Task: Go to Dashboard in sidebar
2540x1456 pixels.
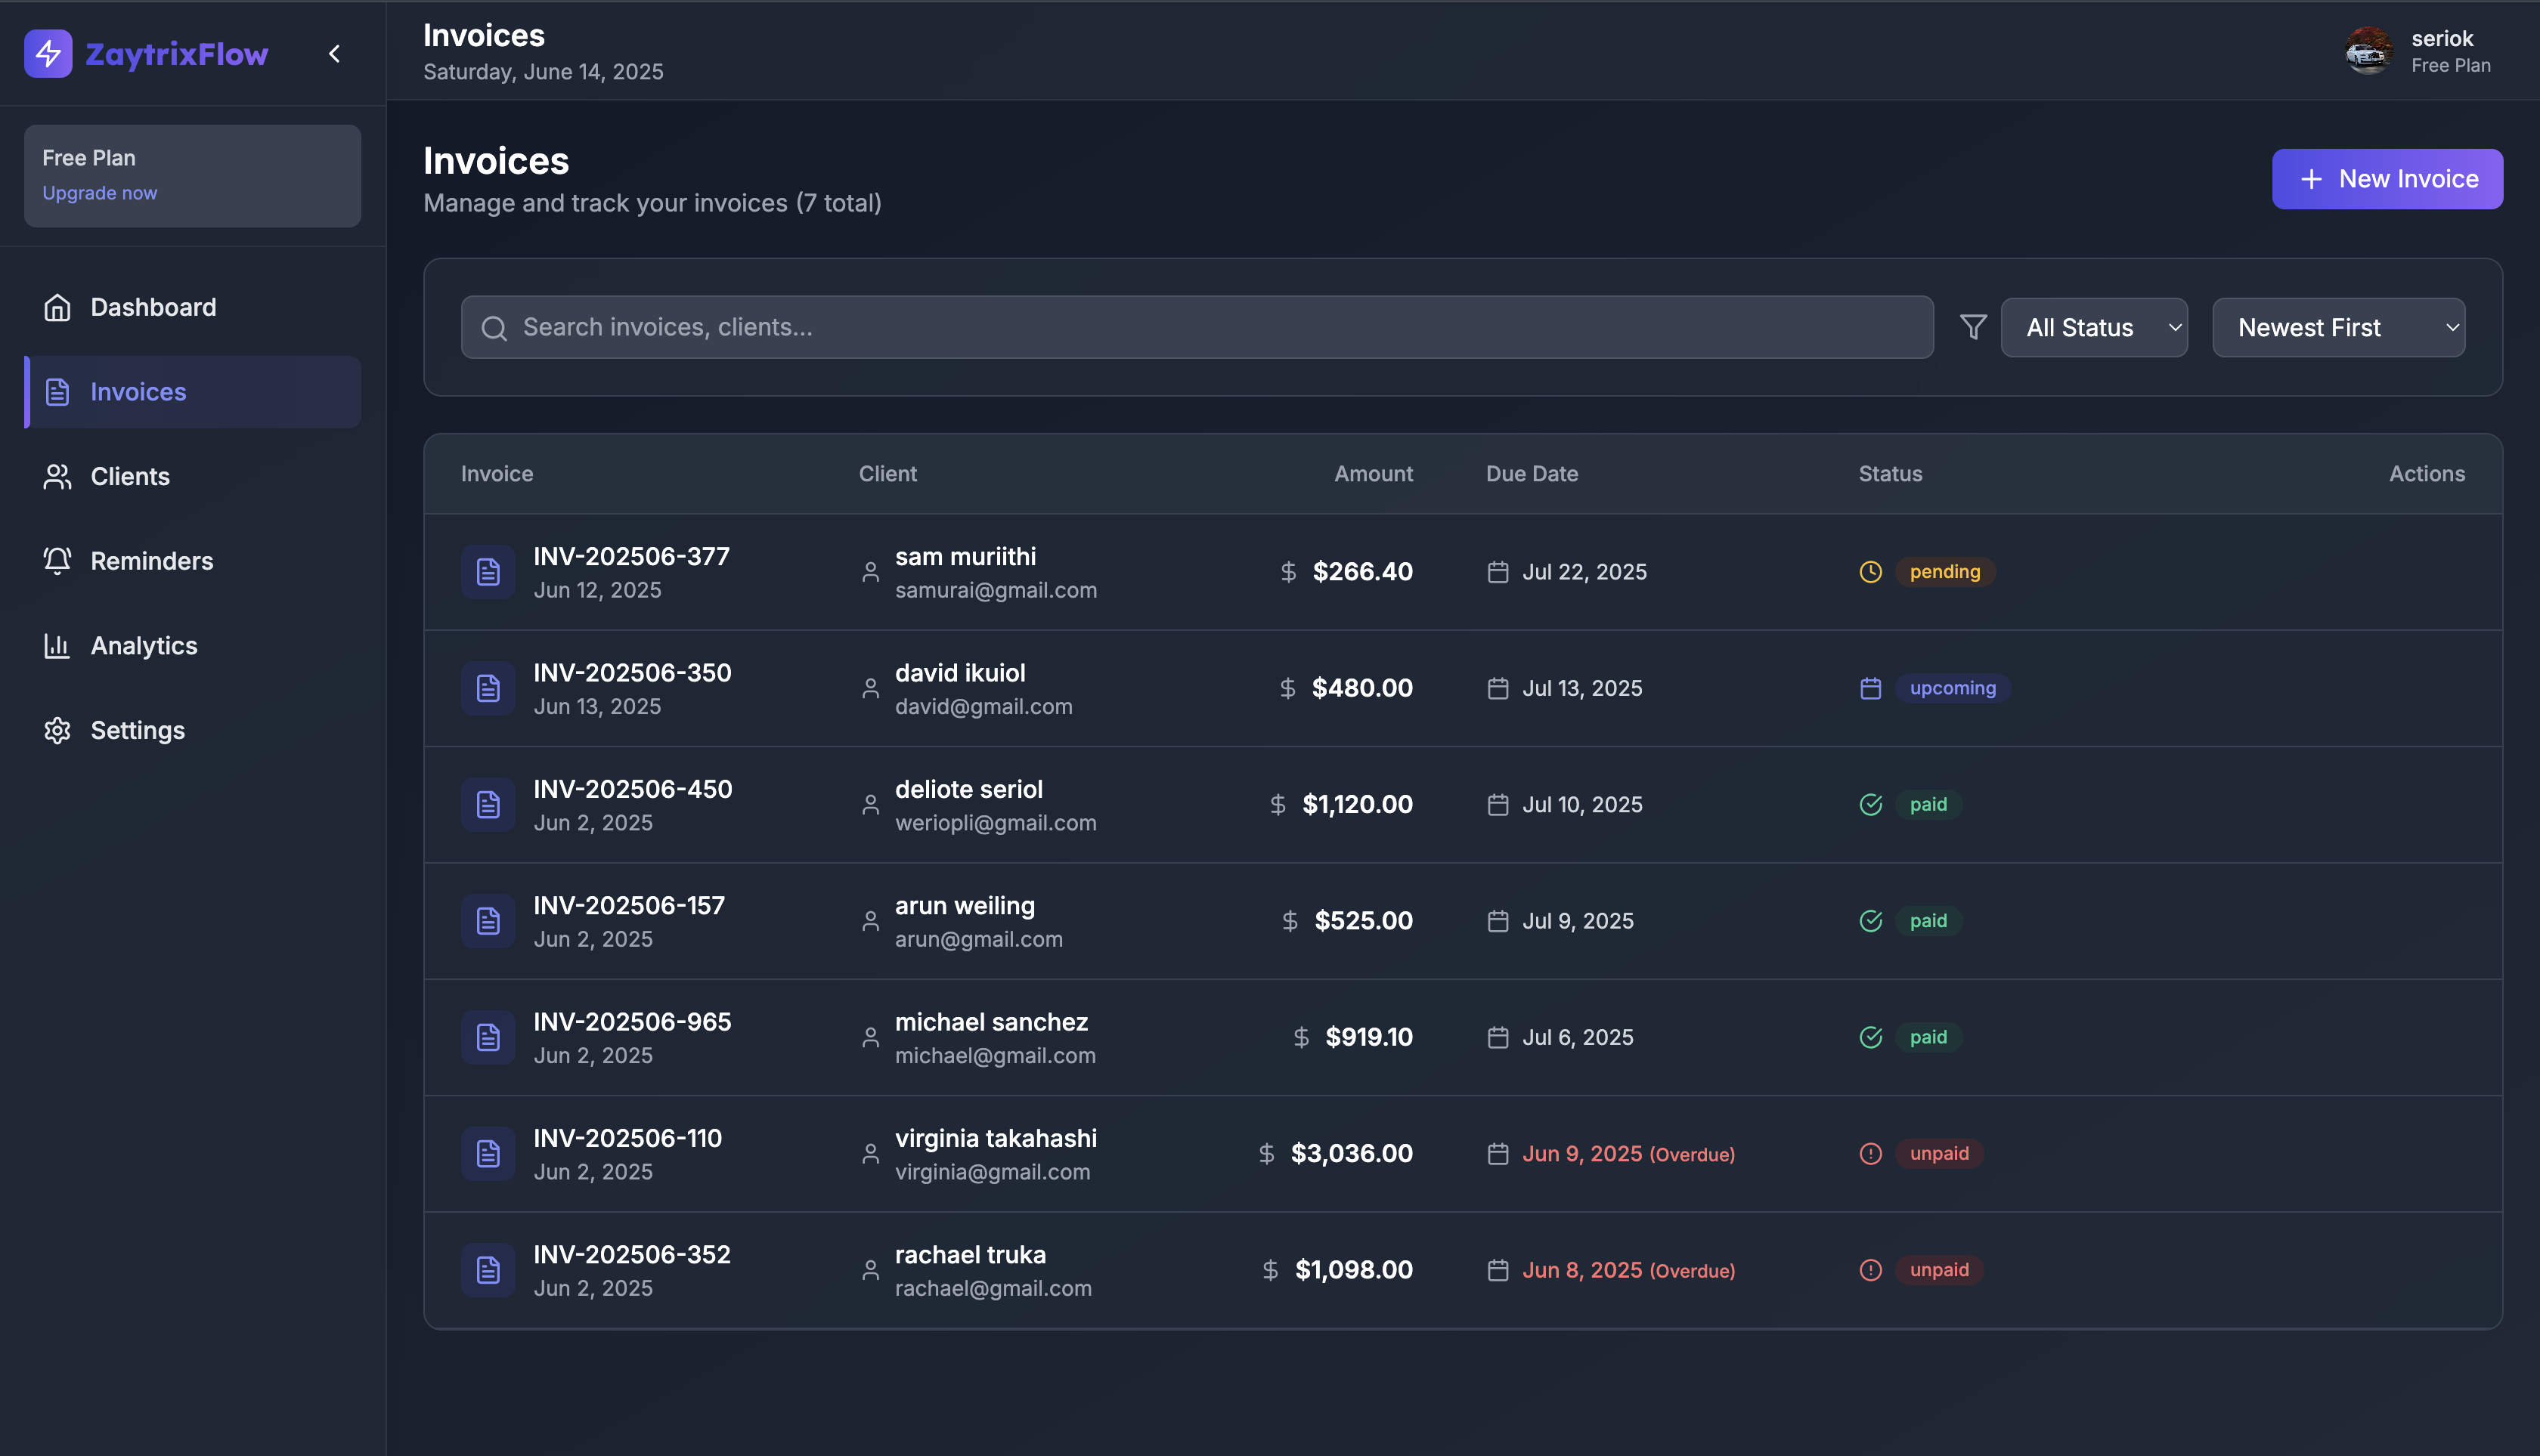Action: point(153,307)
